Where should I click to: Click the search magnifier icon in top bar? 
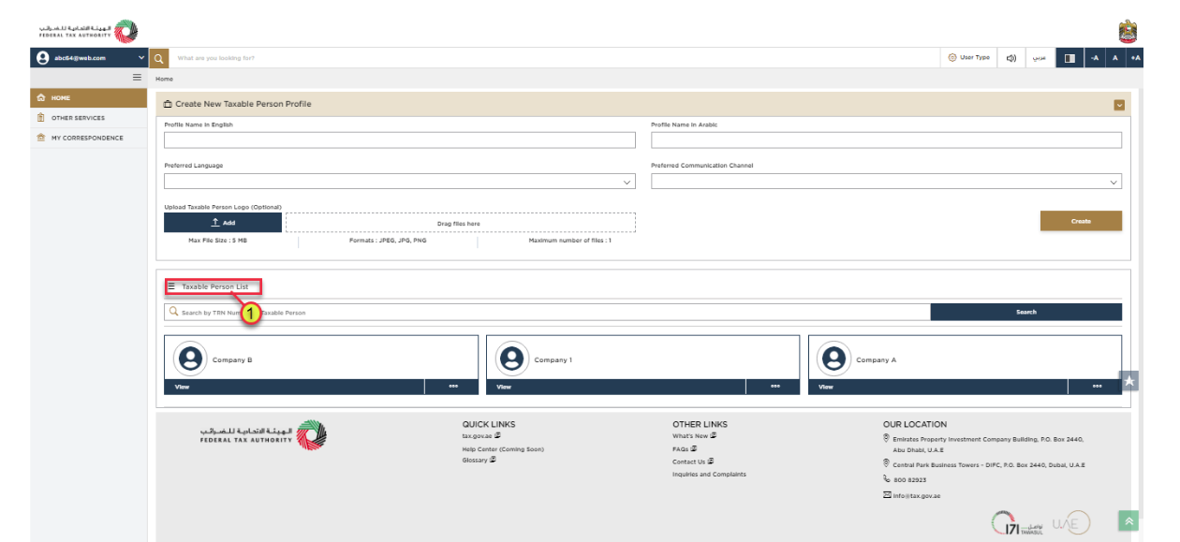(x=158, y=58)
